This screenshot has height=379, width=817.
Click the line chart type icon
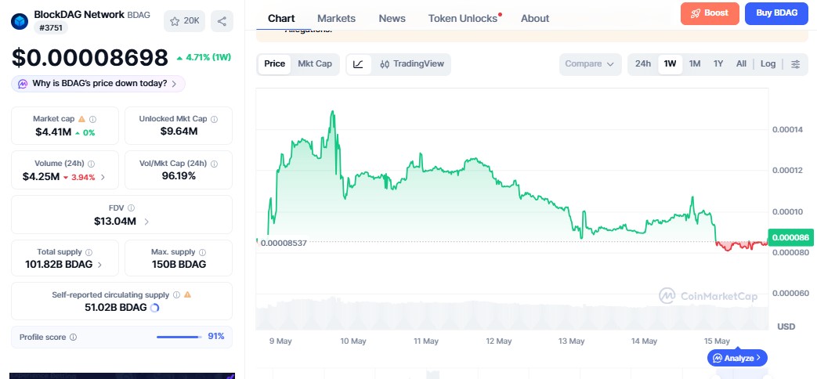click(x=359, y=64)
